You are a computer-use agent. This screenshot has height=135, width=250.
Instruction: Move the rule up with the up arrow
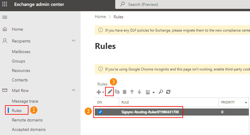[x=132, y=92]
